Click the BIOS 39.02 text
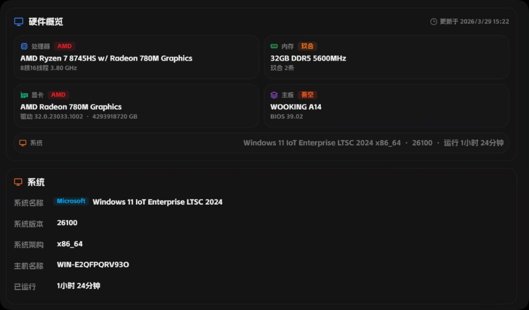 point(286,116)
